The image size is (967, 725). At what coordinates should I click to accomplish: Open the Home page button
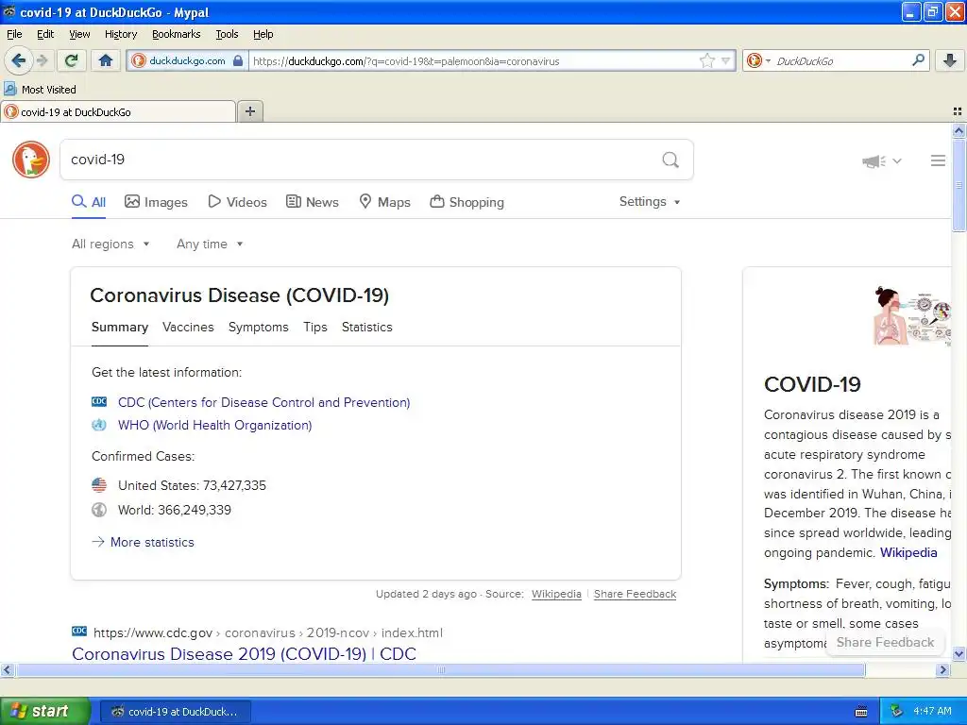[106, 60]
